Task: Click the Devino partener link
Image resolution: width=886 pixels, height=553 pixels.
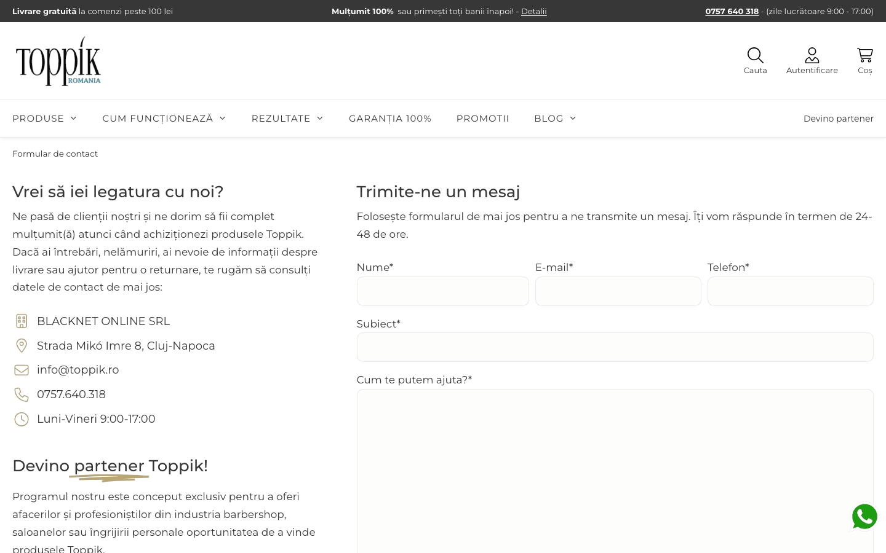Action: click(839, 119)
